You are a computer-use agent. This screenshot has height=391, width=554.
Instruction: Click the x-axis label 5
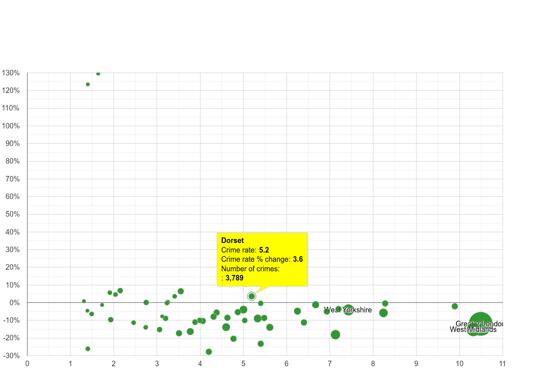pos(244,364)
